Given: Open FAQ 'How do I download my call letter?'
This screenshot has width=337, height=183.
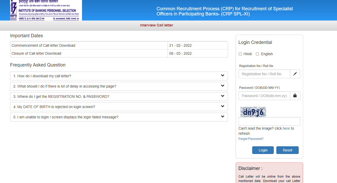Looking at the screenshot, I should pyautogui.click(x=42, y=76).
